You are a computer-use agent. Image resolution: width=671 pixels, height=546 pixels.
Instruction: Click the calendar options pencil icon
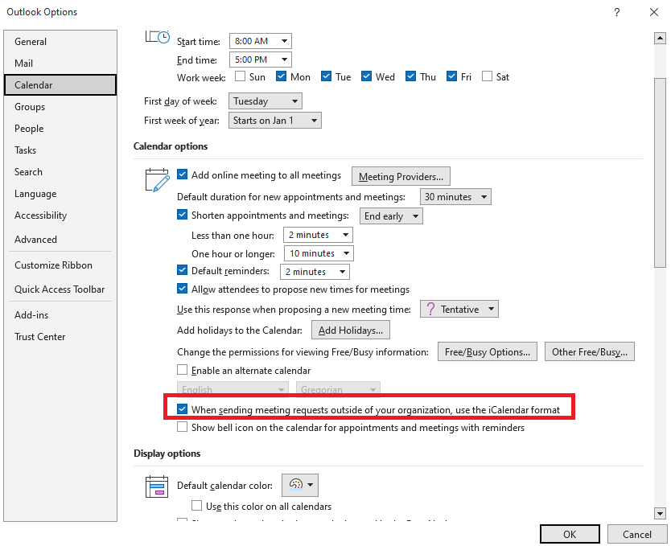click(157, 180)
